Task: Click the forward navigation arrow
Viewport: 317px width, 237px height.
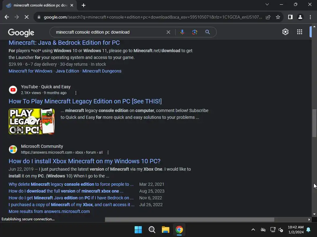Action: (x=17, y=17)
